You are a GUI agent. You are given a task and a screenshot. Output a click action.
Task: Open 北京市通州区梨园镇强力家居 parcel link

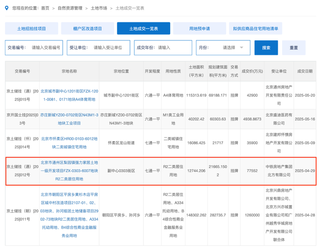[69, 171]
